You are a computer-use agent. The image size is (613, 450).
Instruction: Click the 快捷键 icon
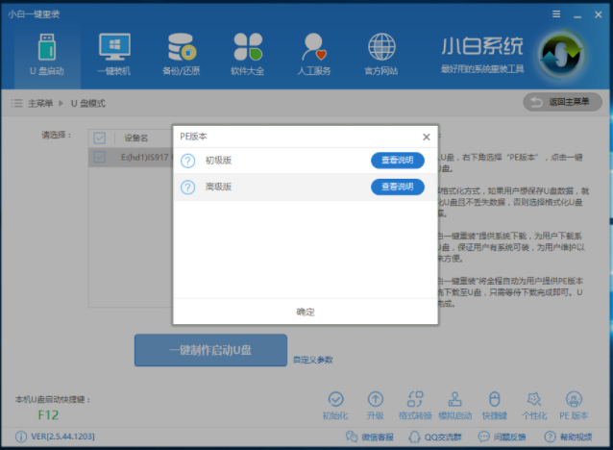[x=495, y=406]
